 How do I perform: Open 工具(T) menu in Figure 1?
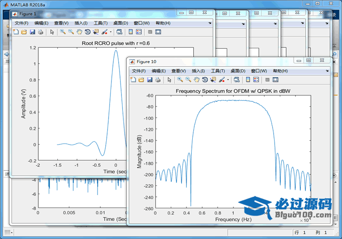100,23
